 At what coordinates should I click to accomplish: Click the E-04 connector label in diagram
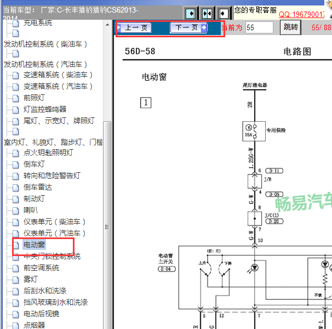(x=167, y=269)
